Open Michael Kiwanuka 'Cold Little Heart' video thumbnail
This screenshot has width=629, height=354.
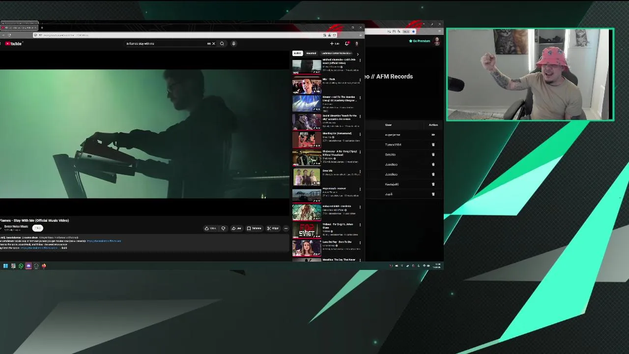point(307,66)
